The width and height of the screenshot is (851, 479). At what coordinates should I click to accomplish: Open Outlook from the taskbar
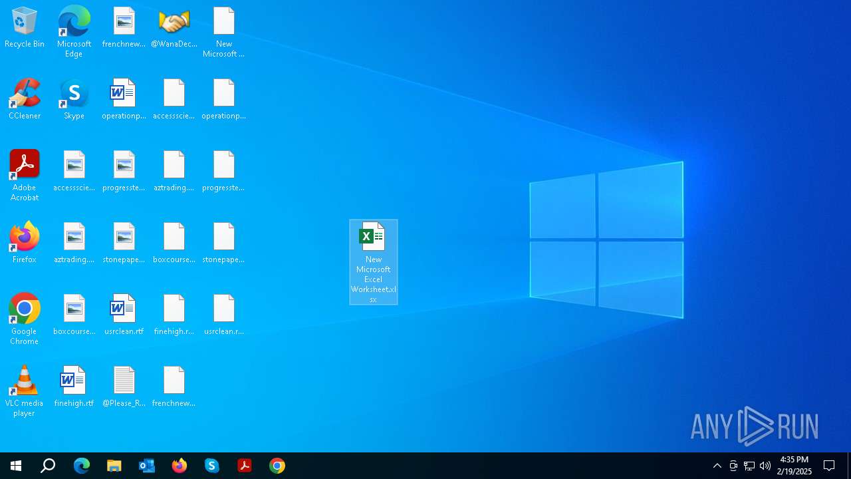146,466
